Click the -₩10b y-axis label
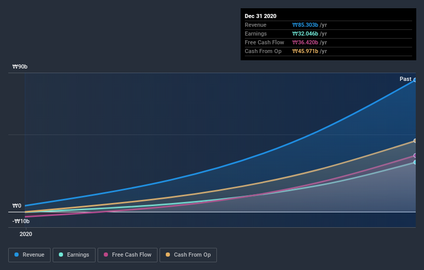This screenshot has width=424, height=270. (21, 221)
